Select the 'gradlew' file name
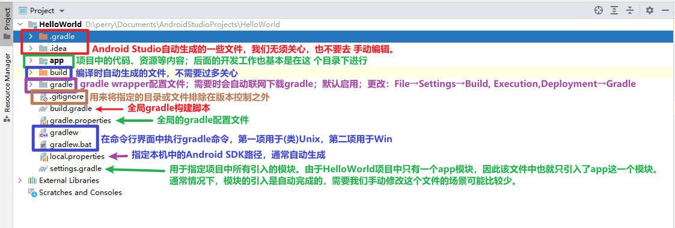 click(64, 133)
